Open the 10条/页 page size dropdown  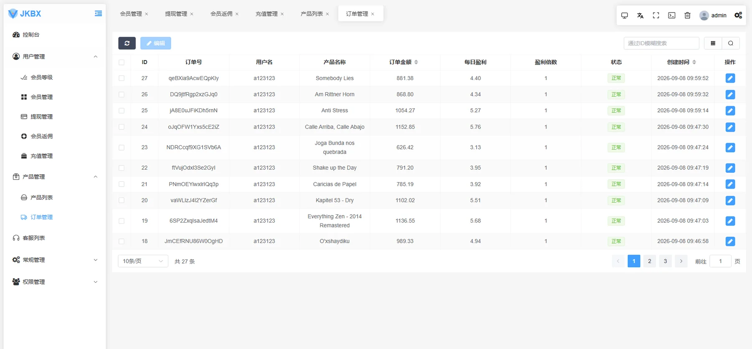pos(143,261)
